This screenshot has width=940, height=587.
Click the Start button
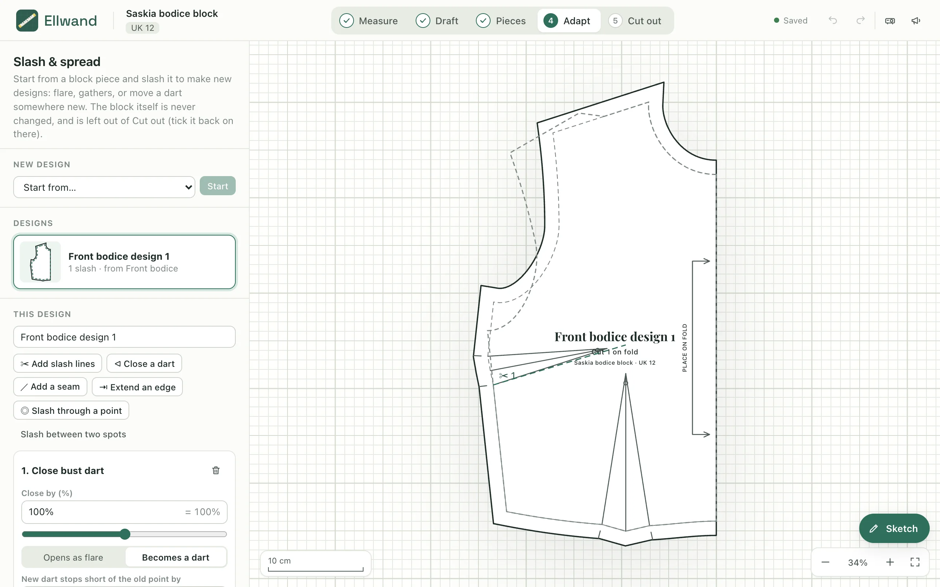[217, 186]
